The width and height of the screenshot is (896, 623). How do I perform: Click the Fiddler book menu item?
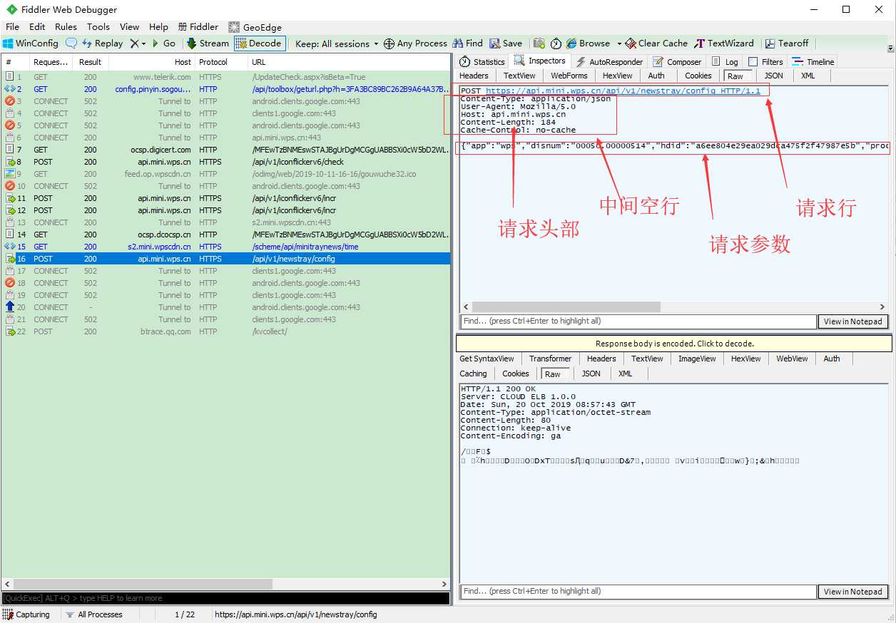point(198,27)
